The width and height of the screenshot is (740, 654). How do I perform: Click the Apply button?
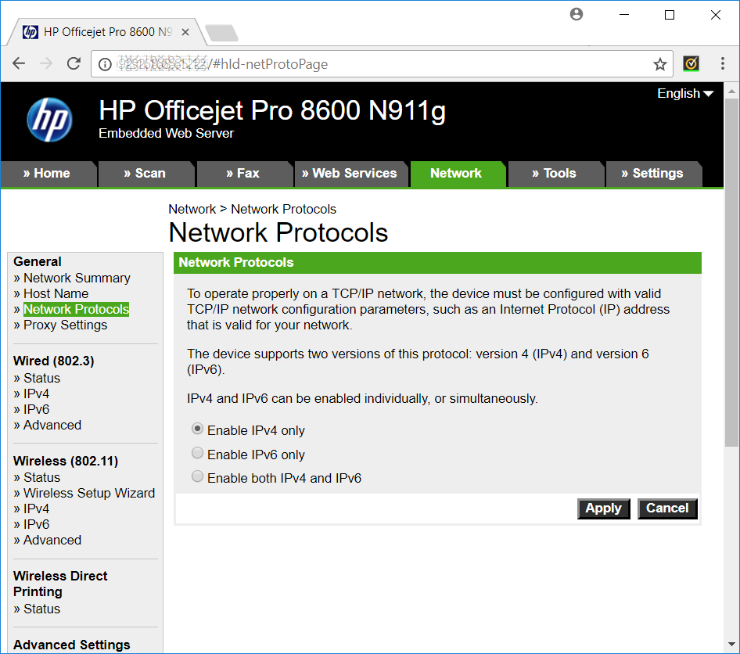604,508
